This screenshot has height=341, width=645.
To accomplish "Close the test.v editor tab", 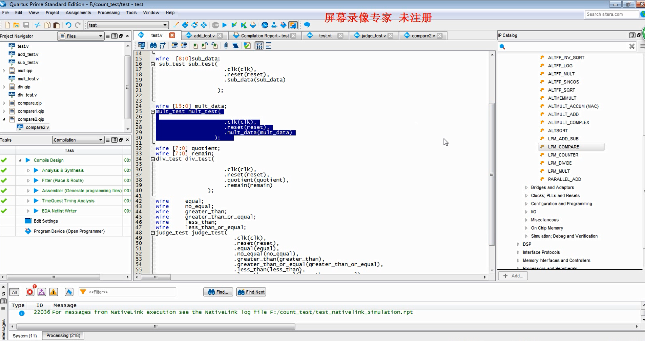I will coord(172,35).
